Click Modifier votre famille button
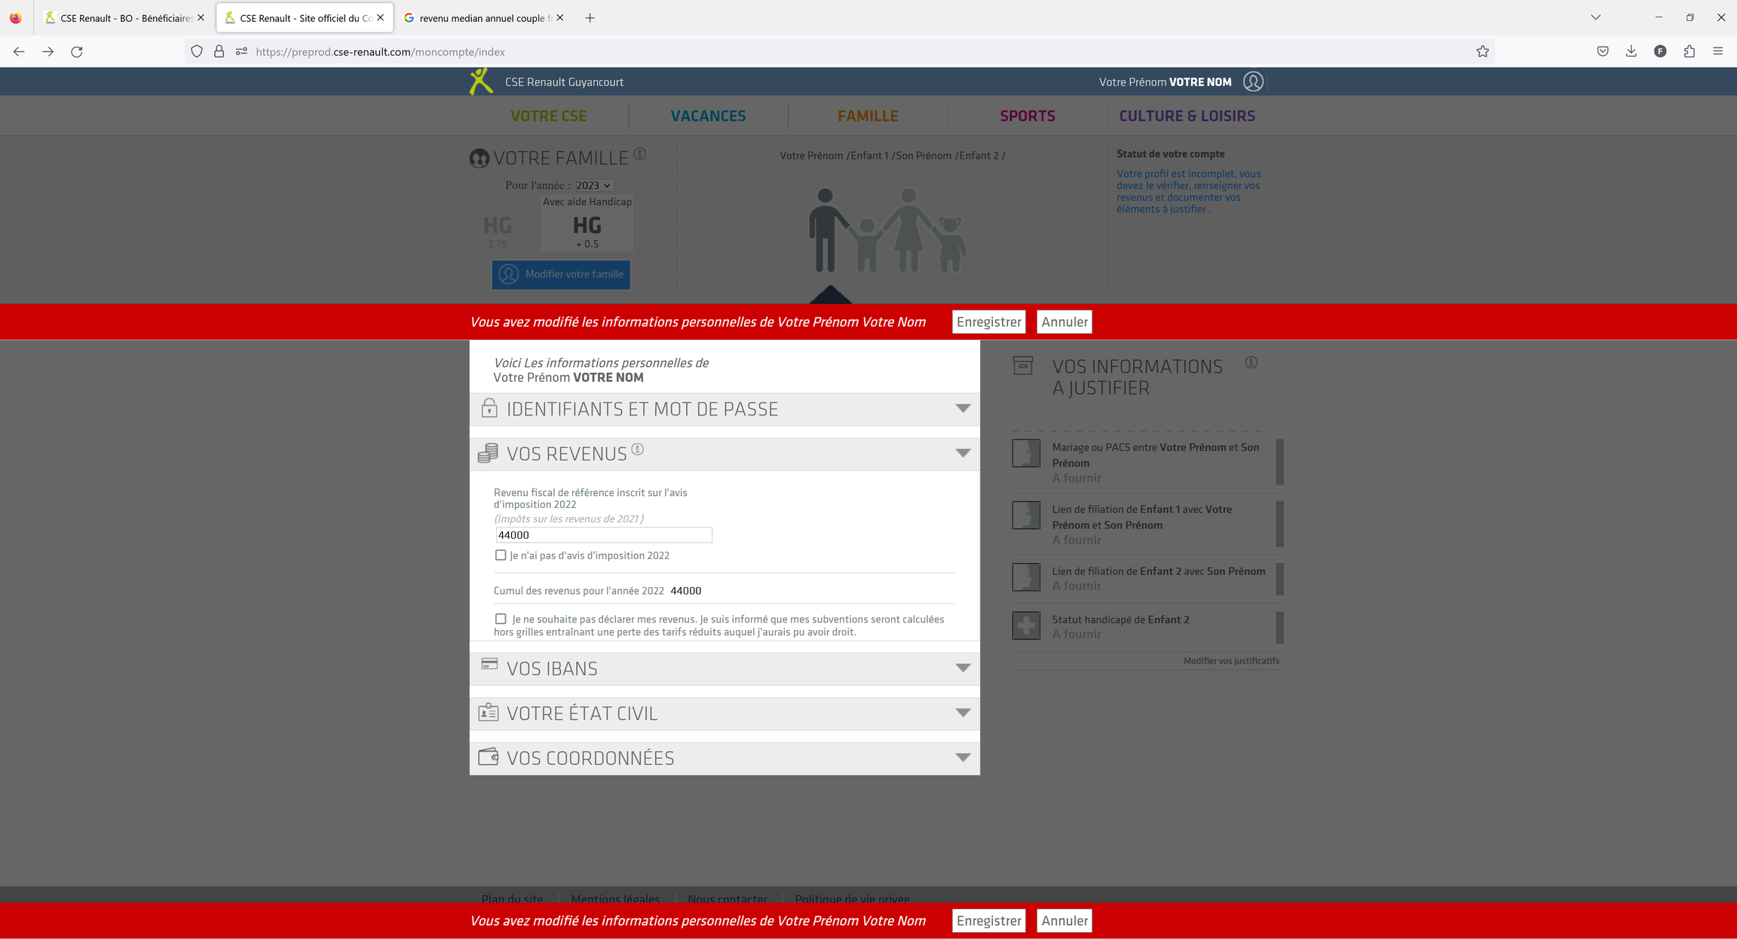Viewport: 1737px width, 939px height. pos(561,274)
